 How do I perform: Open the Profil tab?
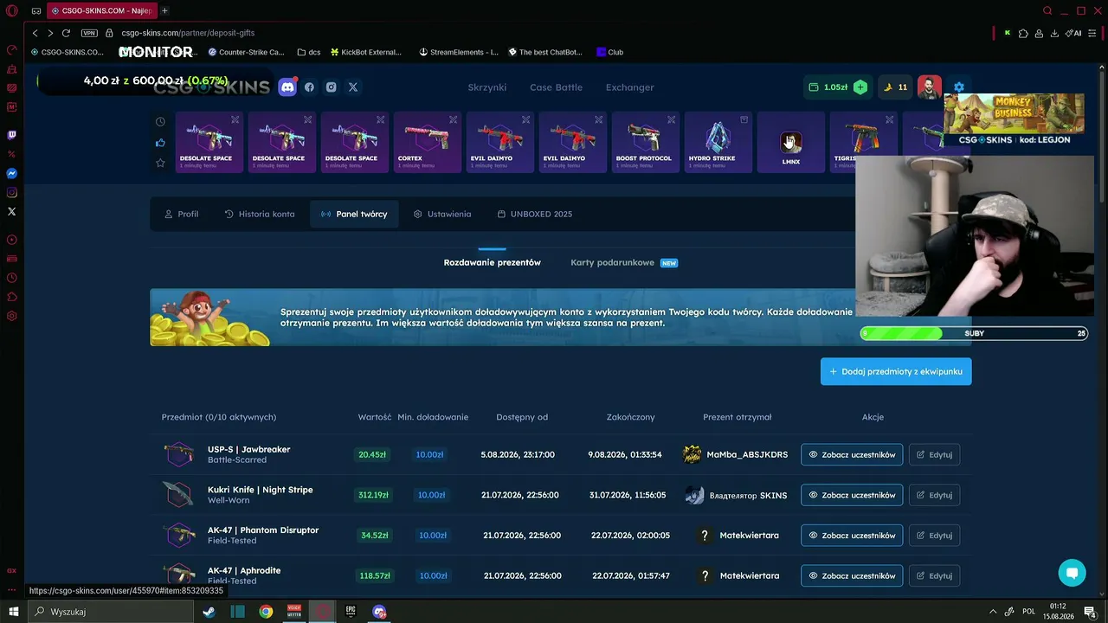181,214
